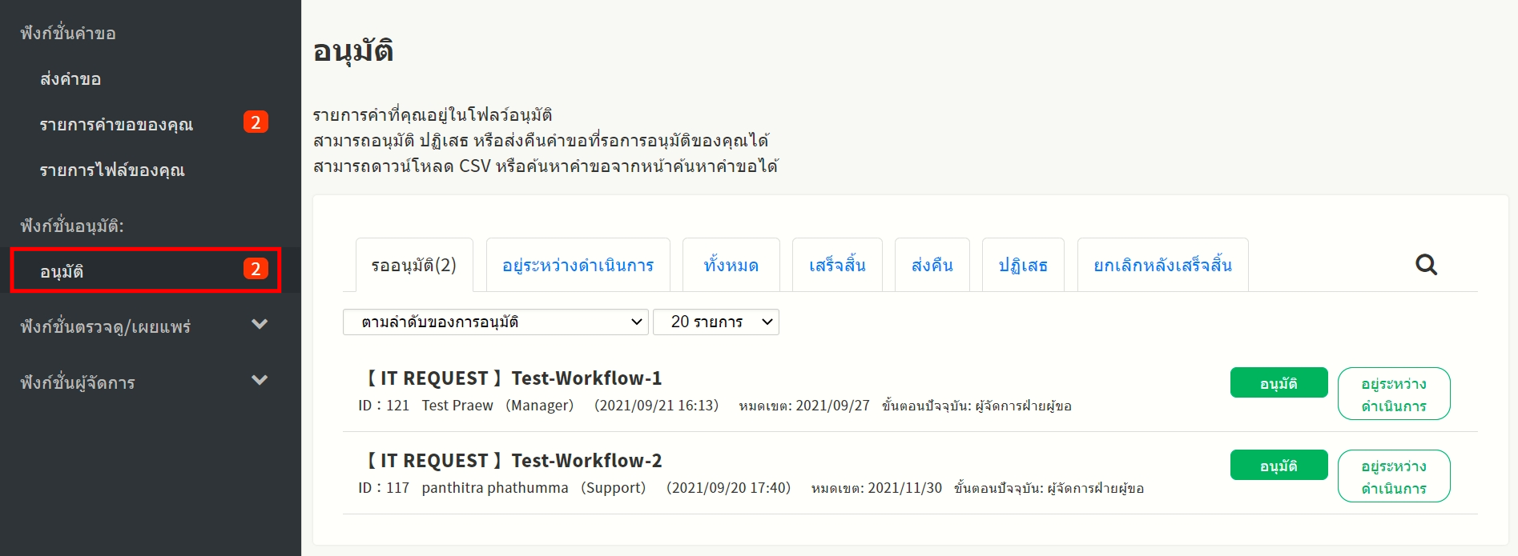Approve the Test-Workflow-2 request
This screenshot has width=1518, height=556.
click(1278, 466)
